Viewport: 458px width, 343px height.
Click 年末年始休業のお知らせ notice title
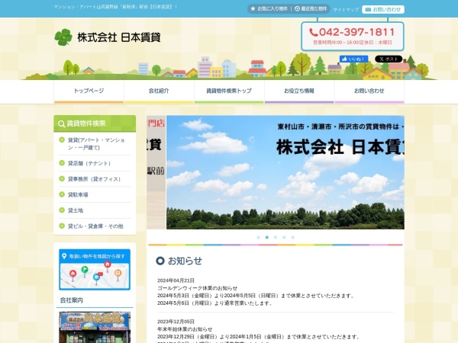(185, 329)
